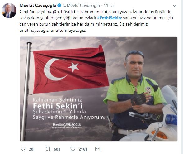This screenshot has height=154, width=183.
Task: Click the blue verified badge icon
Action: (x=59, y=5)
